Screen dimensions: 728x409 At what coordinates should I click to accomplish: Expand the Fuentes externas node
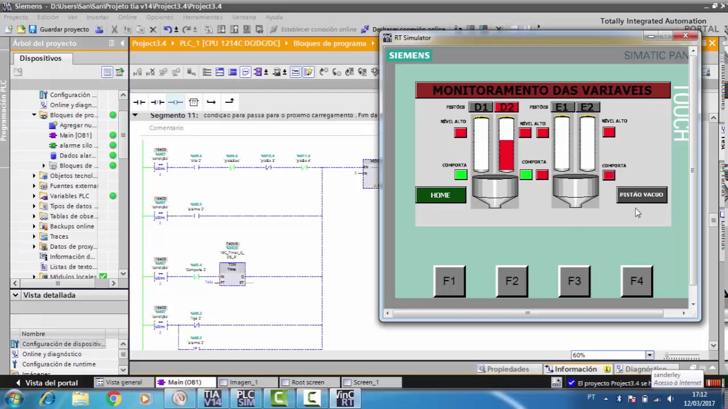[x=34, y=186]
